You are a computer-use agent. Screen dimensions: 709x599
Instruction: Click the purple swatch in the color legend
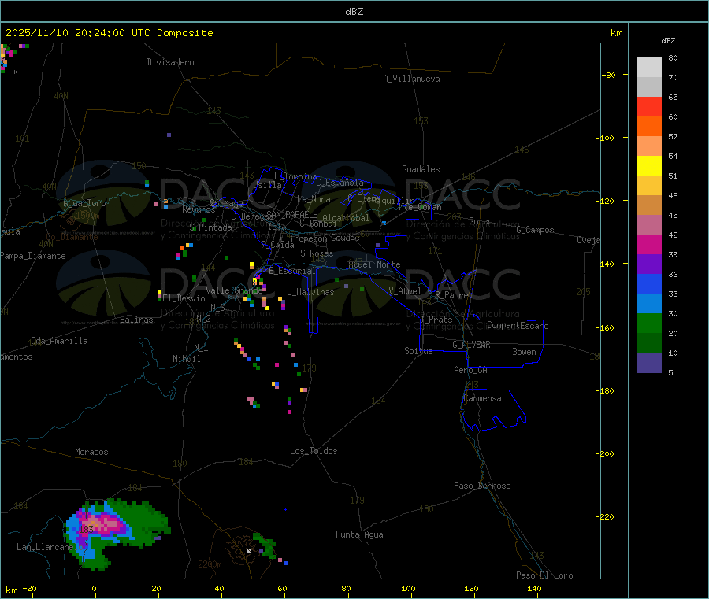coord(649,264)
